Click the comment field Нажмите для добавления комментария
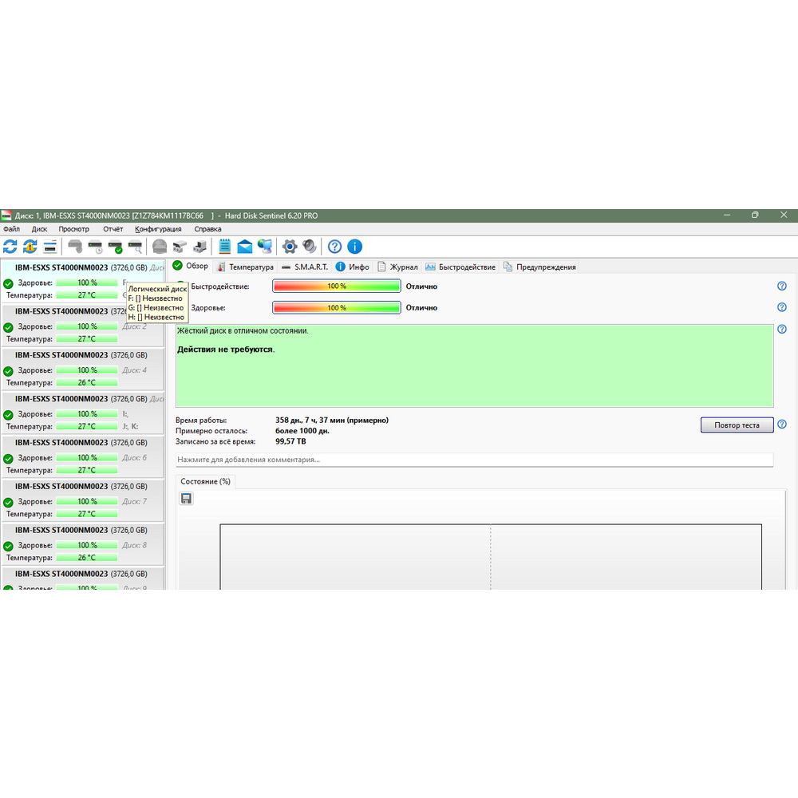This screenshot has width=798, height=798. (474, 460)
